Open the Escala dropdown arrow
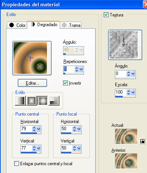Screen dimensions: 147x173 click(133, 92)
